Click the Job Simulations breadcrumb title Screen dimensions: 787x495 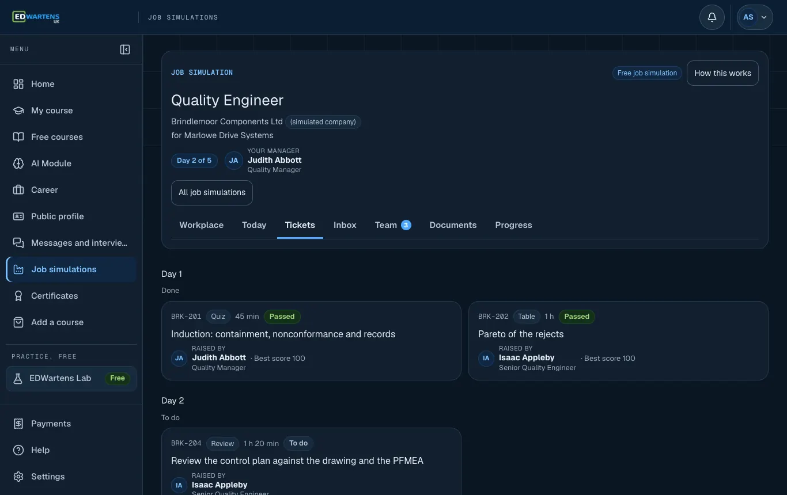pos(183,17)
